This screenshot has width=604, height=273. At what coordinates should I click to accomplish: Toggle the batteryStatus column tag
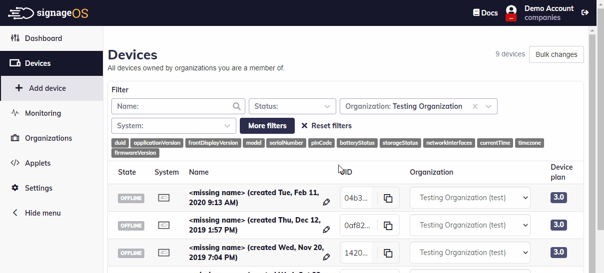(x=357, y=143)
